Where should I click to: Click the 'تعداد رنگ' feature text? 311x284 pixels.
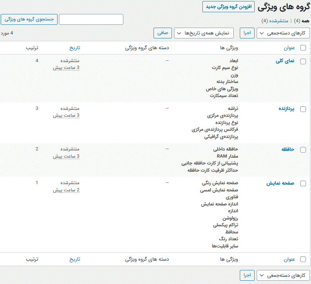(x=229, y=239)
